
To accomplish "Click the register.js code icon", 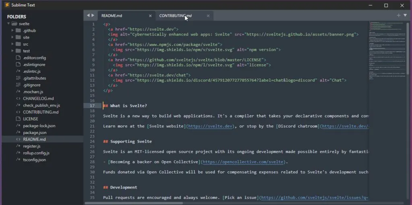I will (x=18, y=146).
